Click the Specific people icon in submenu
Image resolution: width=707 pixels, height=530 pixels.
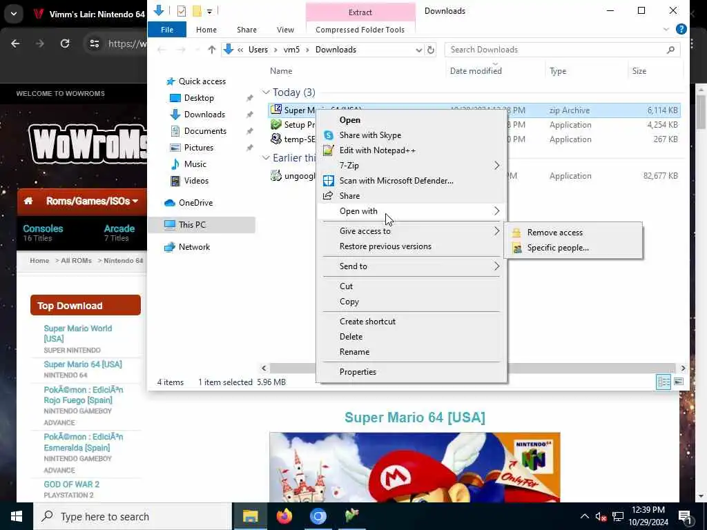[x=517, y=248]
